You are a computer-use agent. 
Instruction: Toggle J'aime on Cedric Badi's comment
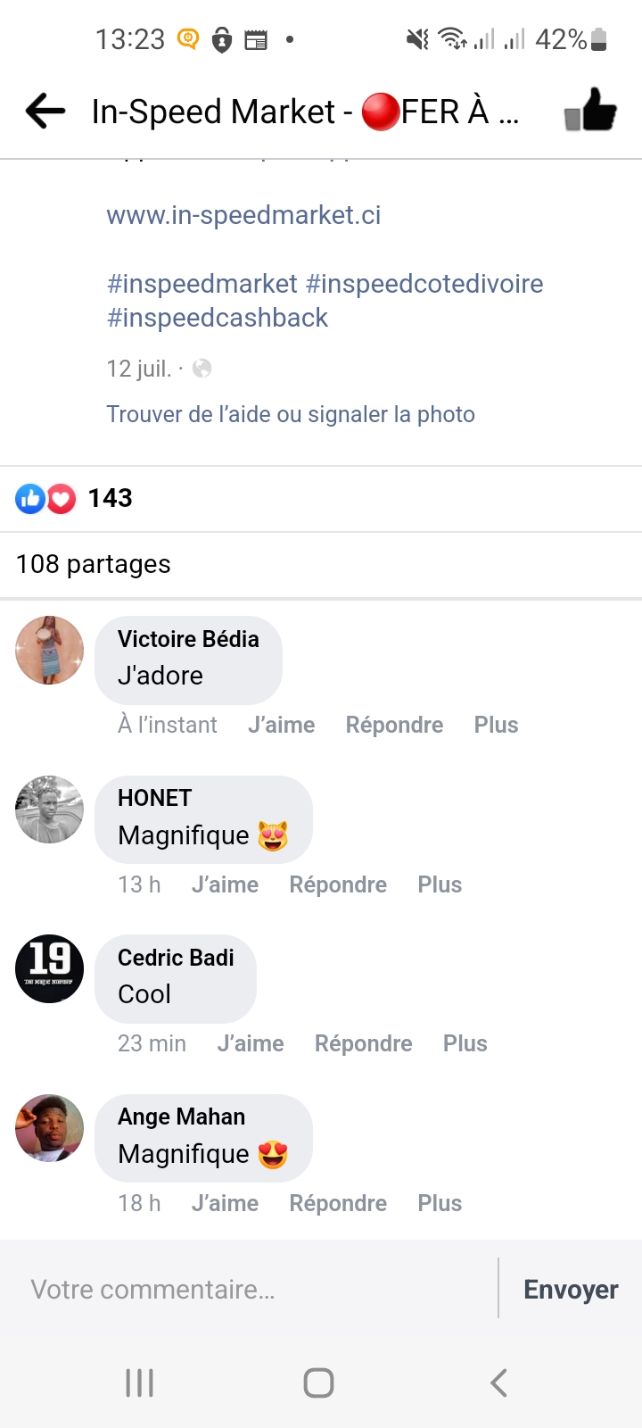click(x=251, y=1043)
